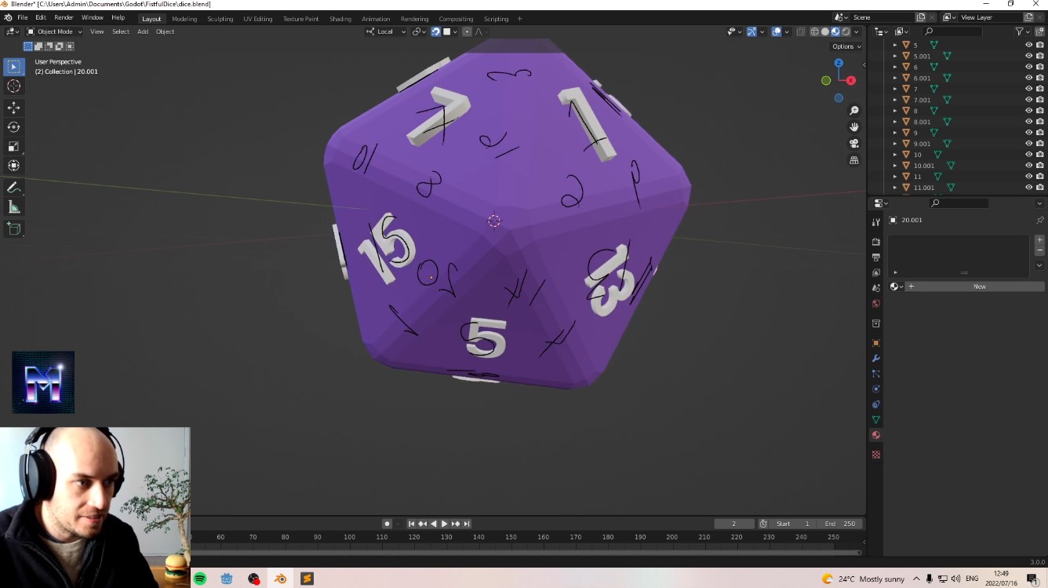Pick the Add Cube tool
1048x588 pixels.
14,228
